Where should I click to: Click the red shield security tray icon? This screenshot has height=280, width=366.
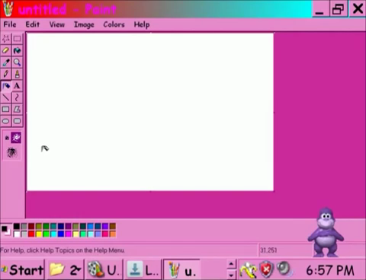266,269
